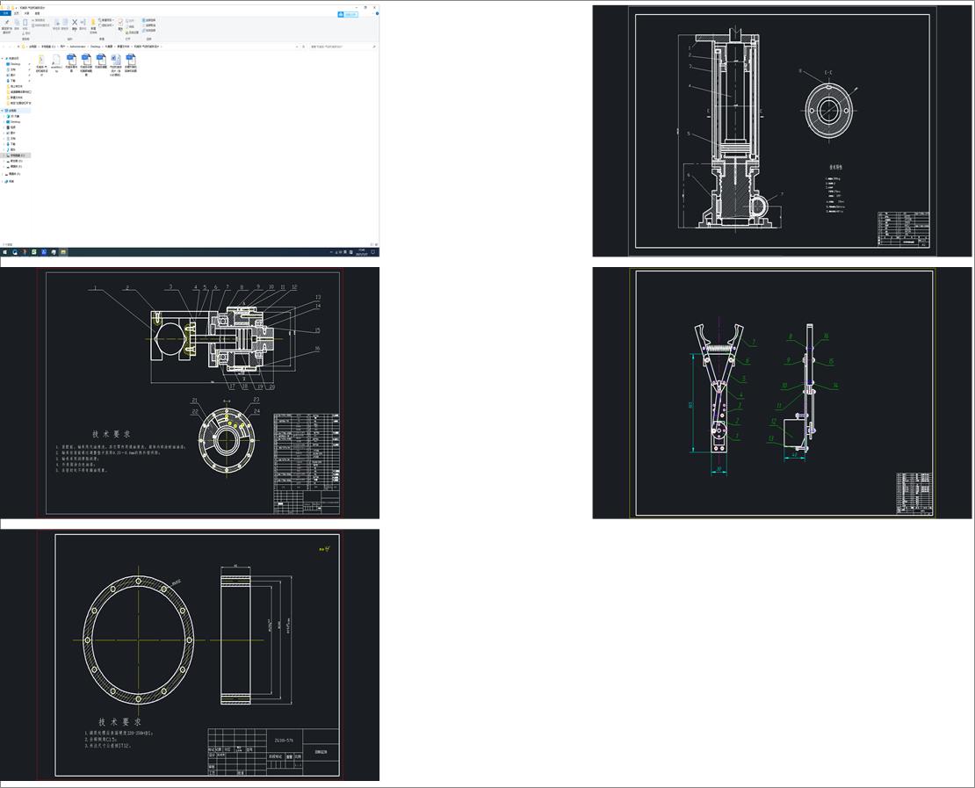Select the highlighted Local Disk C item
This screenshot has height=788, width=975.
pos(16,155)
